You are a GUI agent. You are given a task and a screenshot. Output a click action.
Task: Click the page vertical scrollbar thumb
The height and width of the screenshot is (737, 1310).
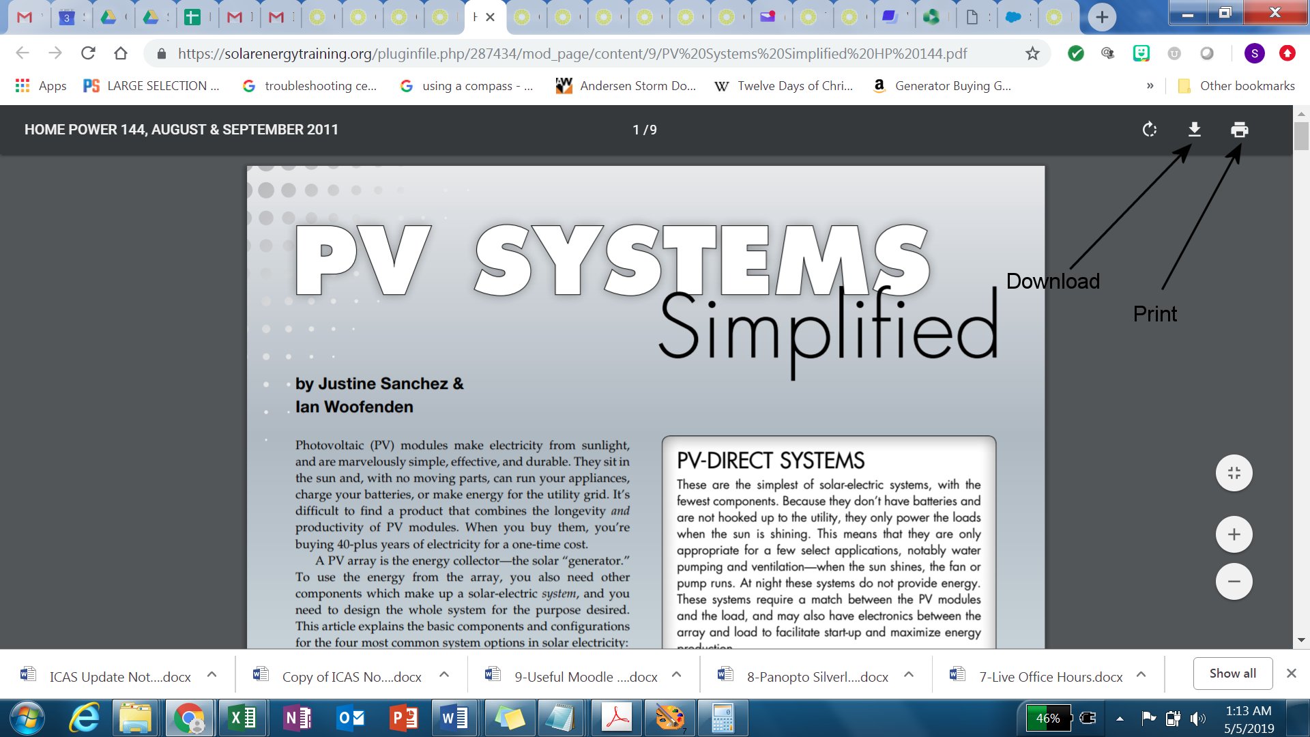click(1301, 135)
